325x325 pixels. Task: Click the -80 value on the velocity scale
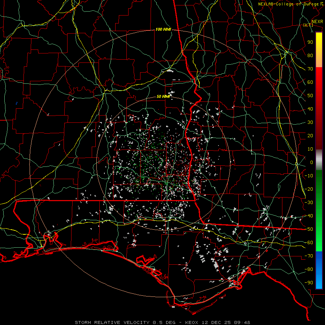309,269
